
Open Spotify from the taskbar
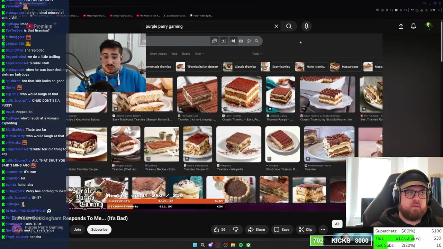coord(241,245)
